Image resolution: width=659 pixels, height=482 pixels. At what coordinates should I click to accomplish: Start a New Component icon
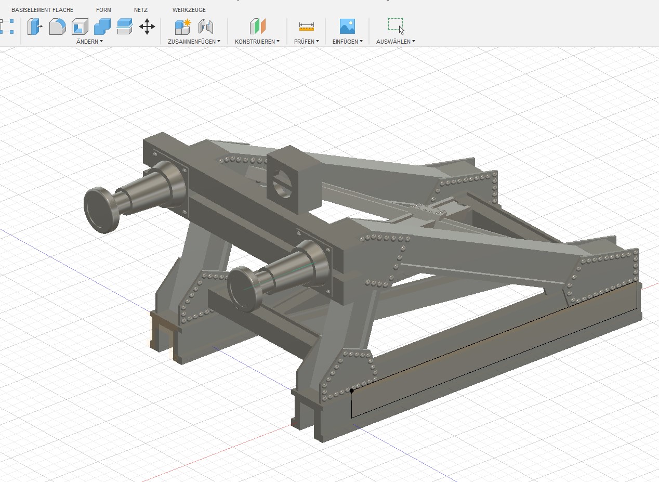click(183, 27)
